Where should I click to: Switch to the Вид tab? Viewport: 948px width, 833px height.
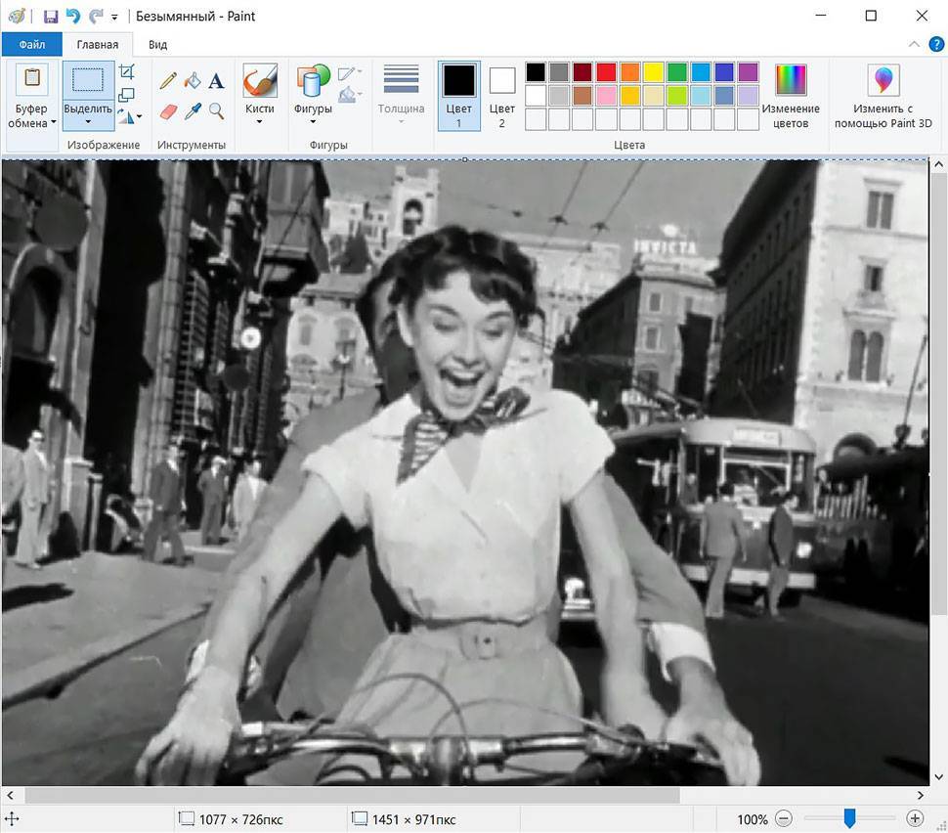pyautogui.click(x=157, y=45)
